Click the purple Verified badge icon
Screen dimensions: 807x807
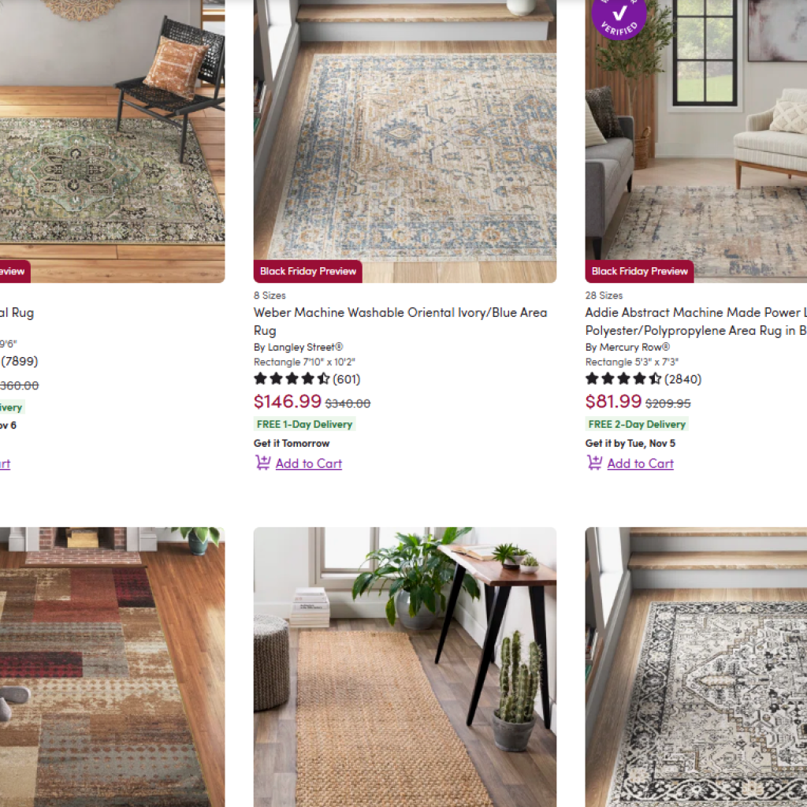(x=619, y=16)
